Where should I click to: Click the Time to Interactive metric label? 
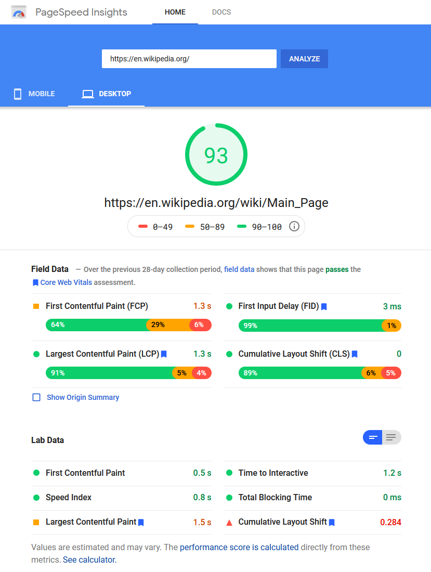[x=273, y=473]
